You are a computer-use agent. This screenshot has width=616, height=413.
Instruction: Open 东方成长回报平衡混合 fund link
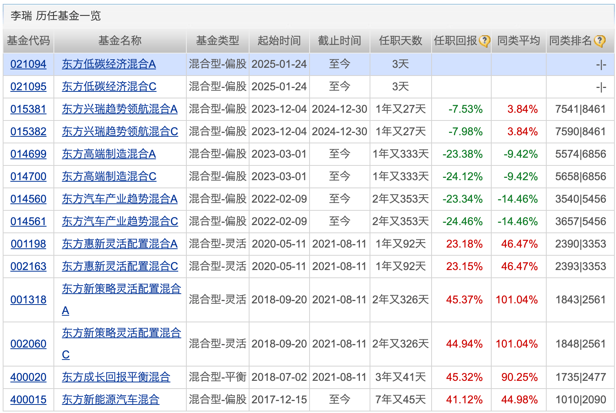click(116, 377)
